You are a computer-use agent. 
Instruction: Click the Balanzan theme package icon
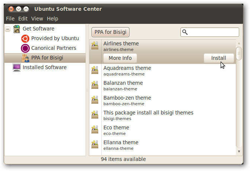(x=95, y=85)
